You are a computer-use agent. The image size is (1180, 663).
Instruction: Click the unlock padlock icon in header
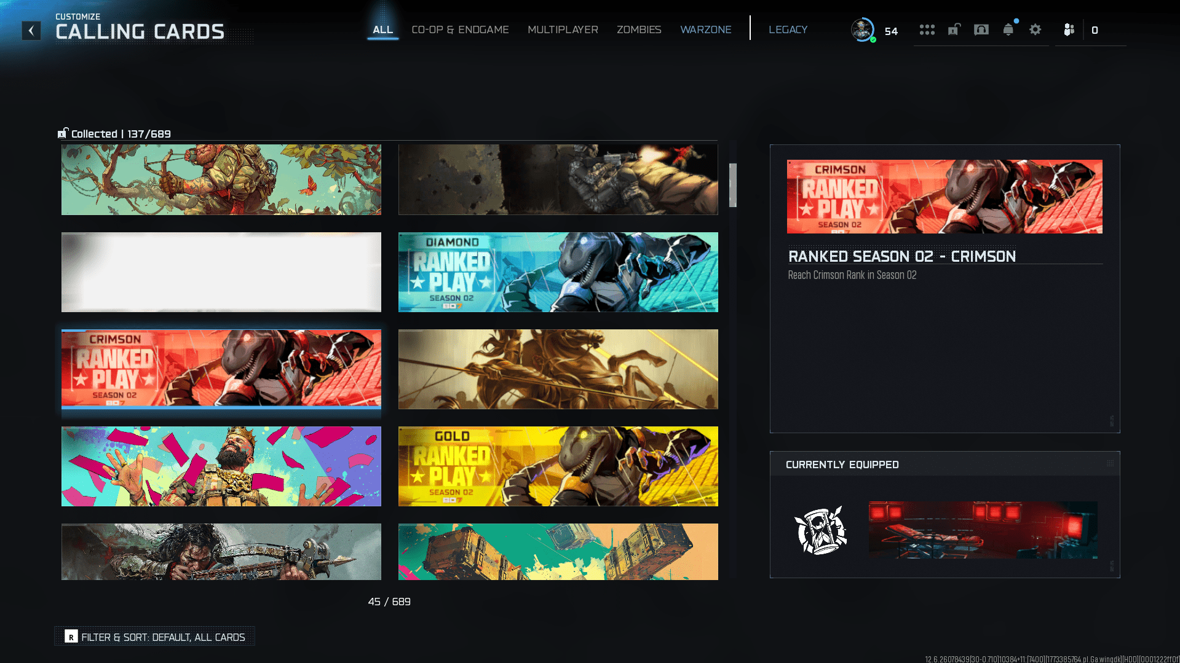pos(954,29)
